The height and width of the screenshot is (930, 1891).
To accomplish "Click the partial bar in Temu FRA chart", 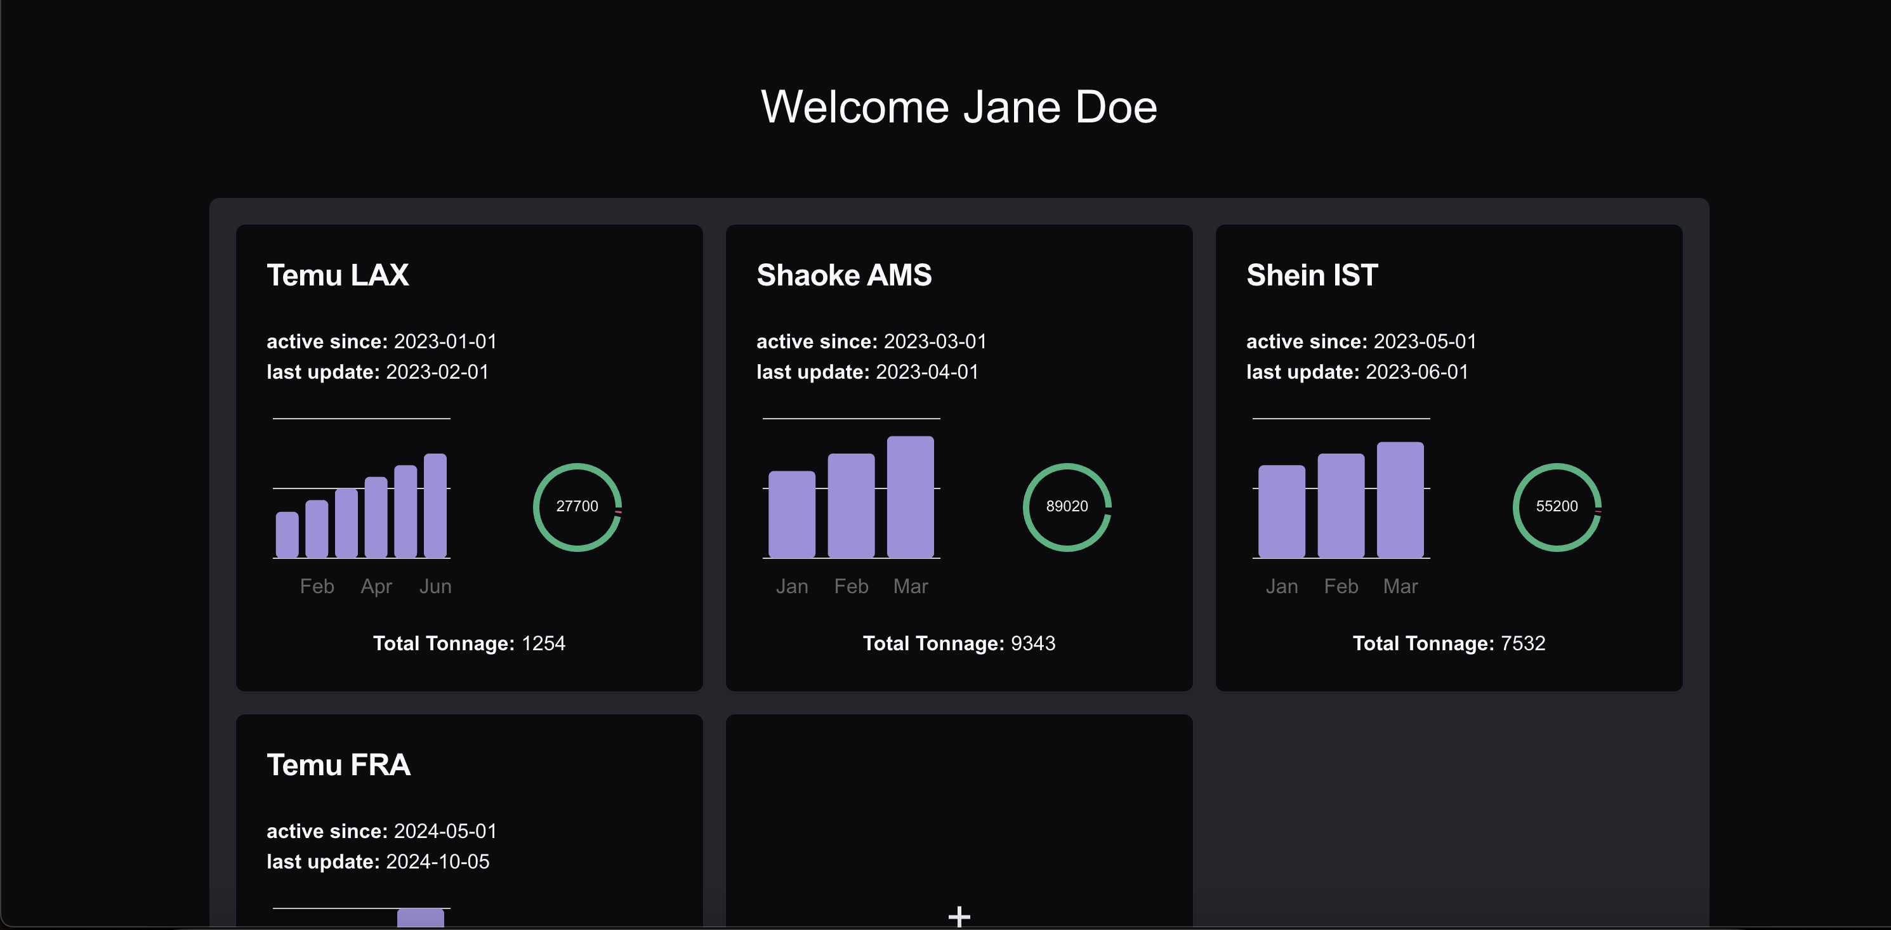I will pos(421,917).
